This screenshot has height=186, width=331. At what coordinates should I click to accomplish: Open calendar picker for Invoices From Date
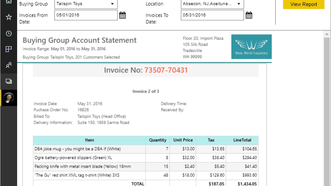(122, 15)
